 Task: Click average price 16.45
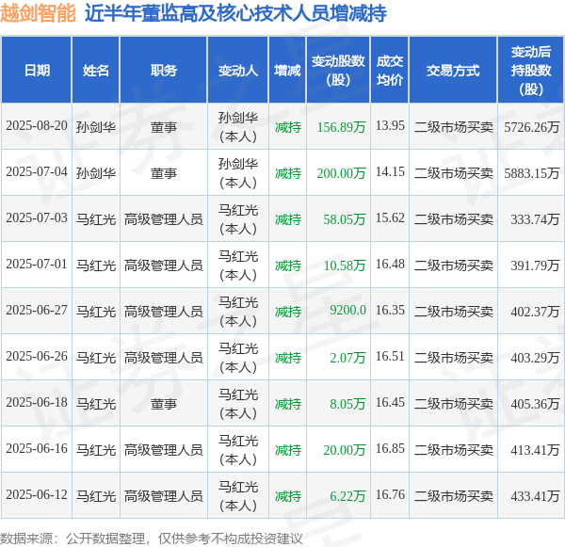(390, 403)
